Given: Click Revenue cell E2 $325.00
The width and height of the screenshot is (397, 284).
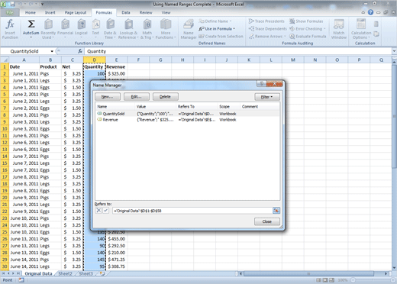Looking at the screenshot, I should [x=116, y=74].
